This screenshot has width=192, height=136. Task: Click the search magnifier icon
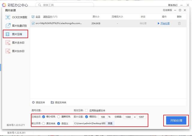coord(40,5)
